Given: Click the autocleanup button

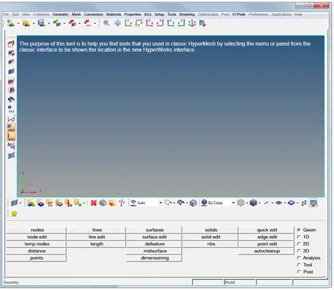Looking at the screenshot, I should coord(266,251).
